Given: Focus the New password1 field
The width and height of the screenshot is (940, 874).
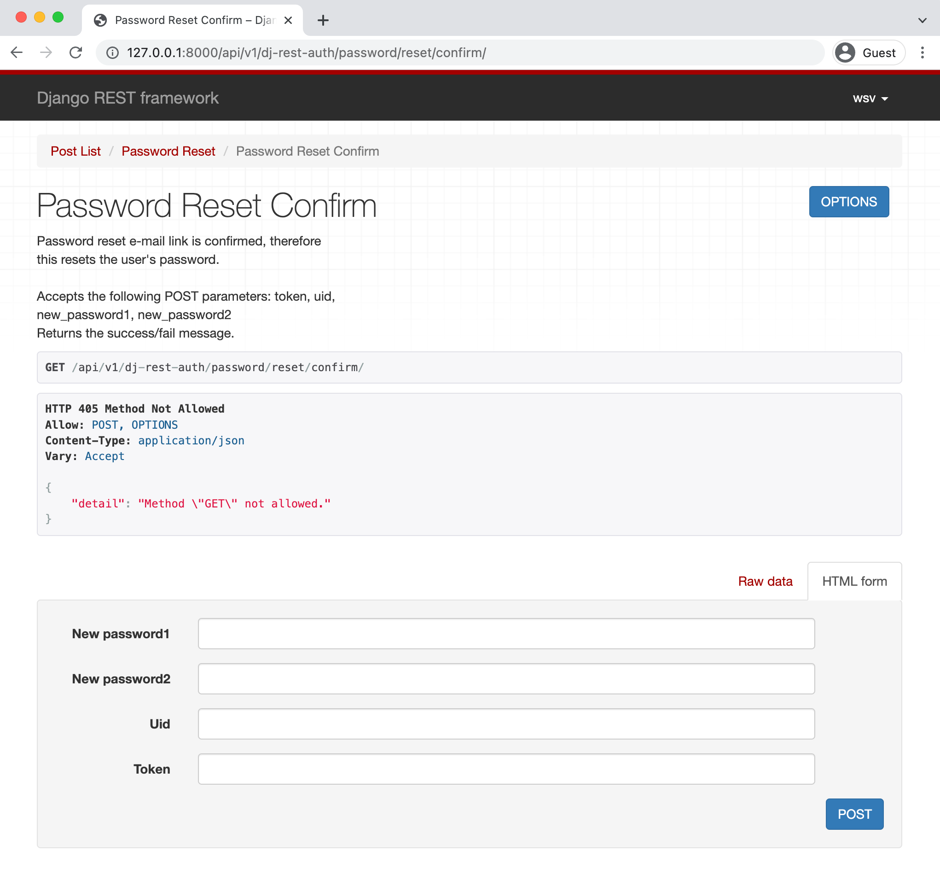Looking at the screenshot, I should coord(506,633).
